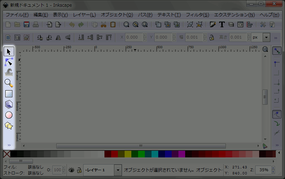The image size is (285, 179).
Task: Open the Text dialog T icon
Action: point(222,24)
